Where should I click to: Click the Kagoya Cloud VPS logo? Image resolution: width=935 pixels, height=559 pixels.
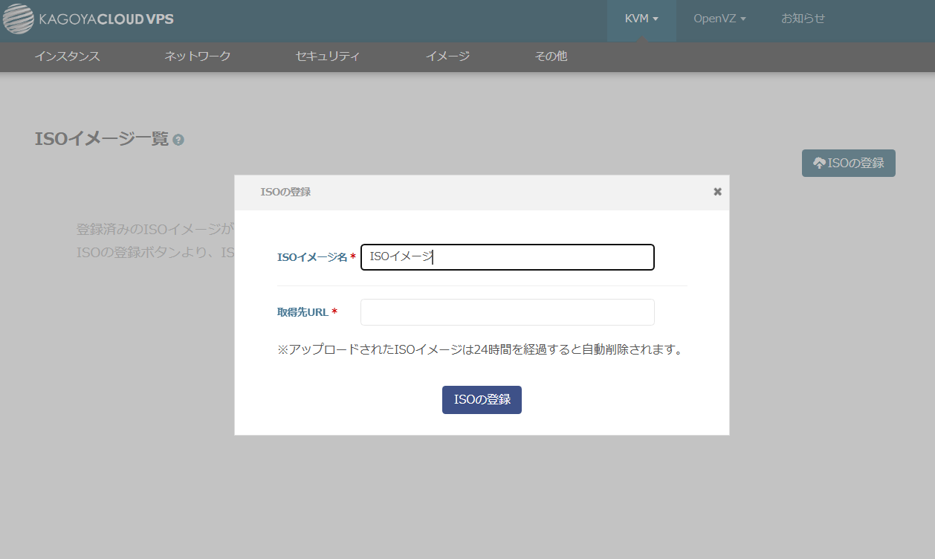[88, 19]
